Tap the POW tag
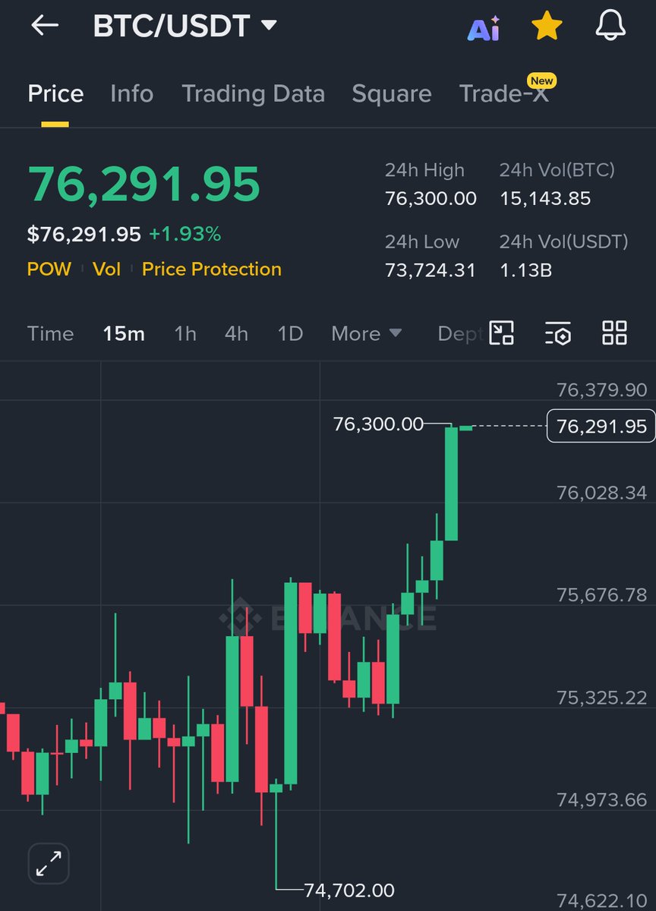Screen dimensions: 656x911 click(x=49, y=269)
